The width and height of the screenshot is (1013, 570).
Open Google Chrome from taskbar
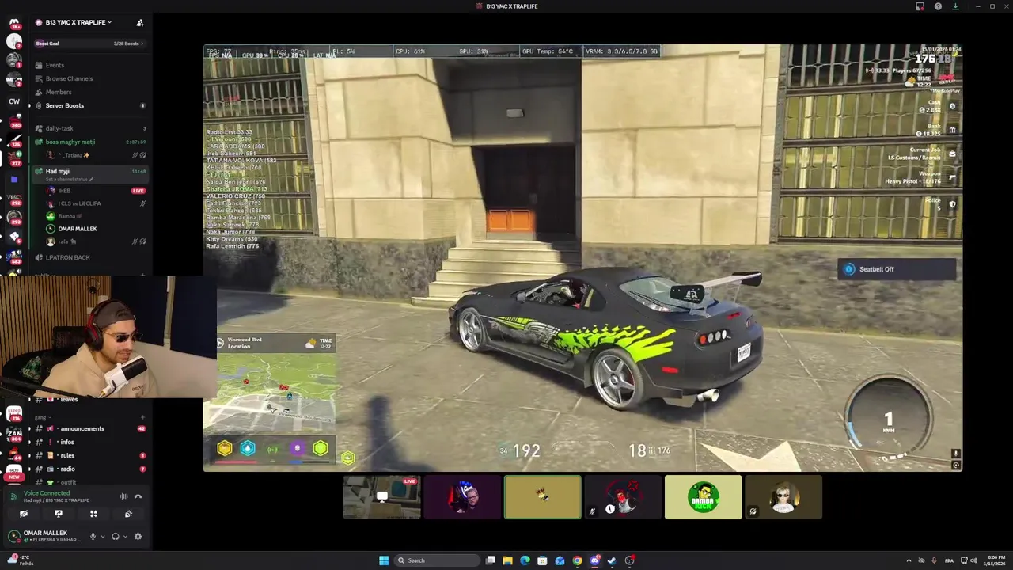tap(577, 560)
